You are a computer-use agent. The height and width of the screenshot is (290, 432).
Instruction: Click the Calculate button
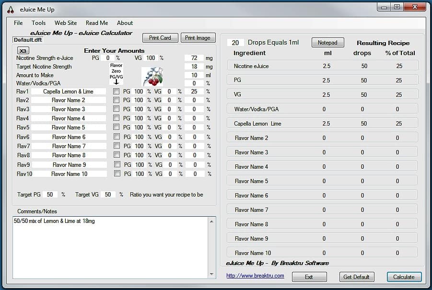click(404, 277)
